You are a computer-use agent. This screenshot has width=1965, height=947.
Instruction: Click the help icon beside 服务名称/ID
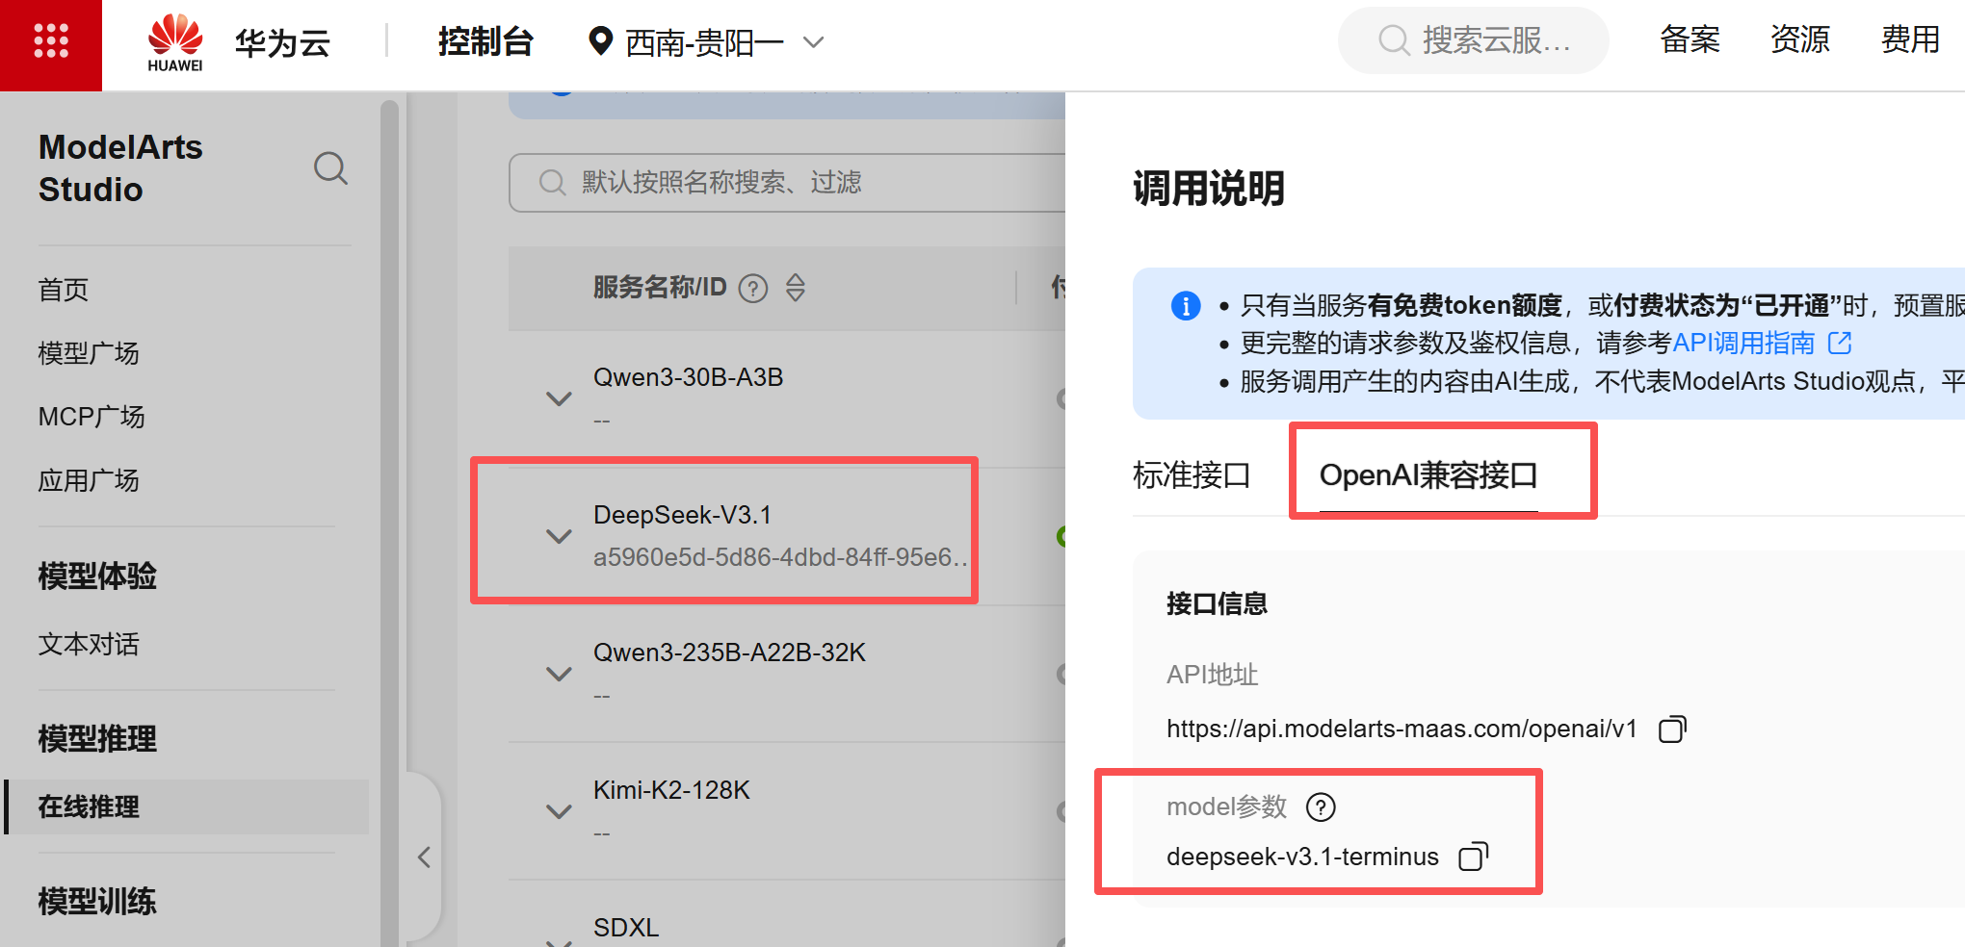click(x=753, y=288)
